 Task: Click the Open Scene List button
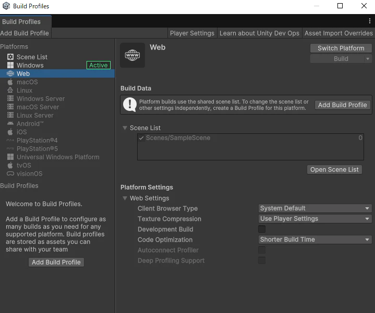(334, 169)
